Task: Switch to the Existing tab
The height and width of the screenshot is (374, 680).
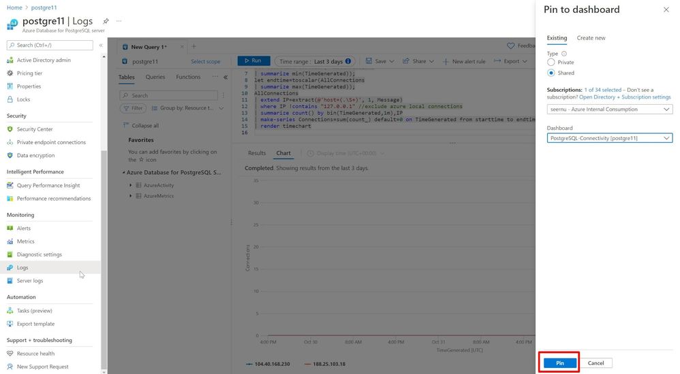Action: coord(557,38)
